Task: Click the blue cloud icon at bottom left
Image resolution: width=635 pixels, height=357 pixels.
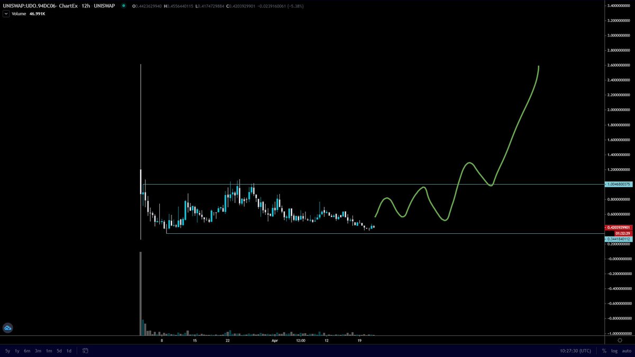Action: click(x=8, y=328)
